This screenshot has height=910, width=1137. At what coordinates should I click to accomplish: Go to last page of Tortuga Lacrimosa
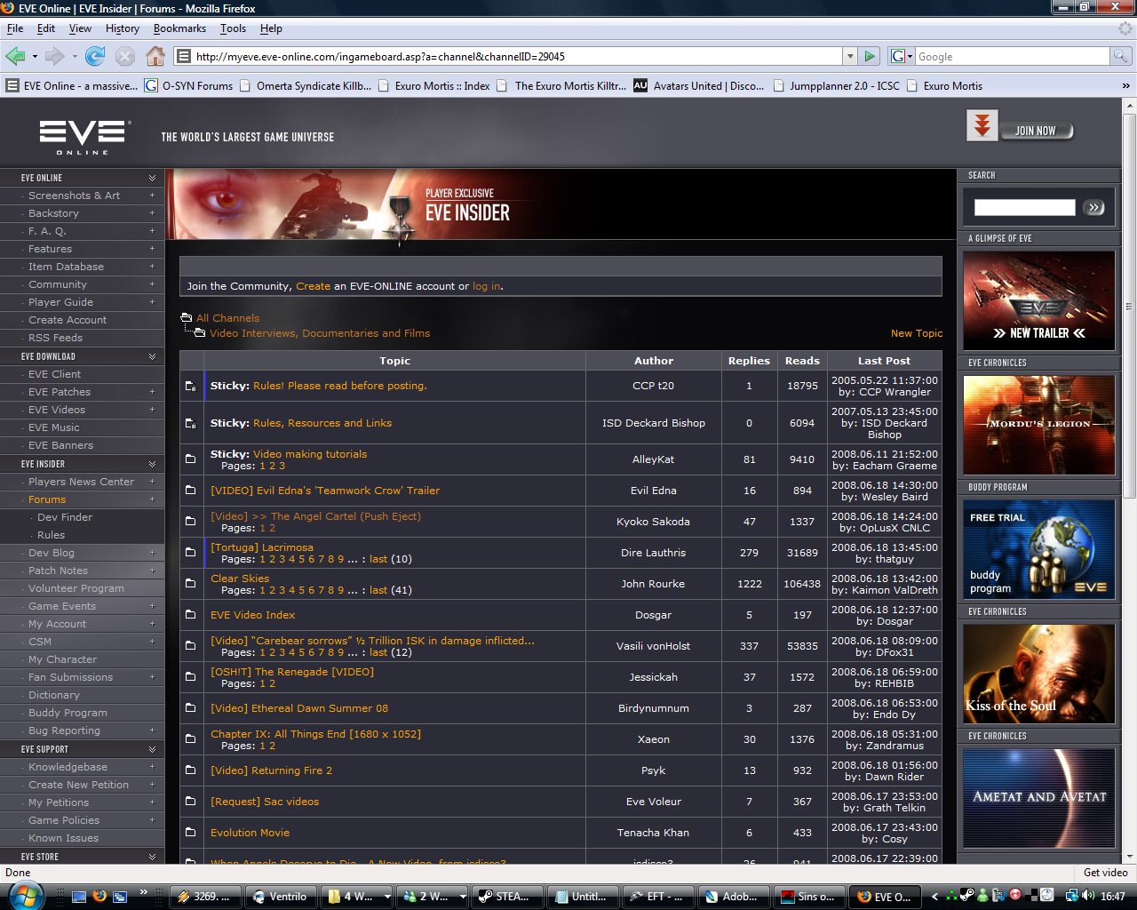378,559
